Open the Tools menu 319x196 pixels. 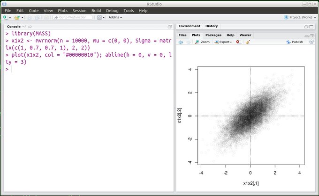(x=129, y=11)
